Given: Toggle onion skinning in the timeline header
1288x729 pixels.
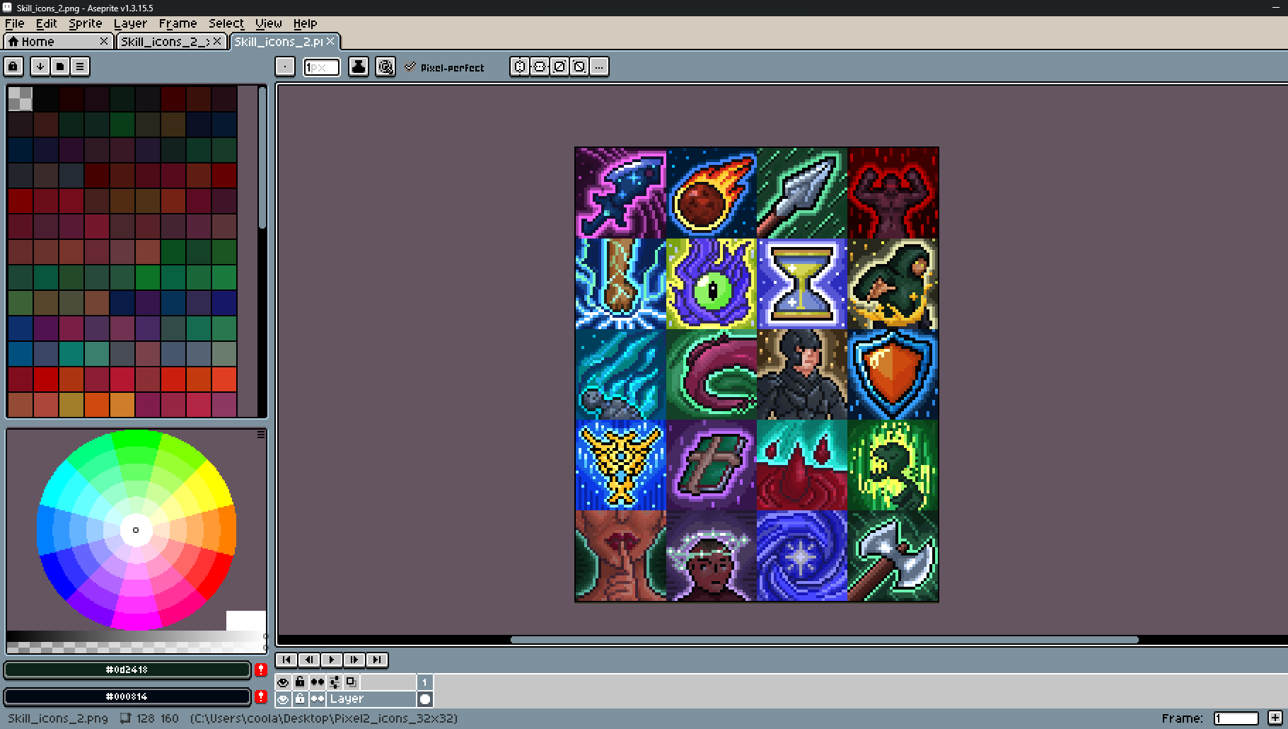Looking at the screenshot, I should (352, 682).
